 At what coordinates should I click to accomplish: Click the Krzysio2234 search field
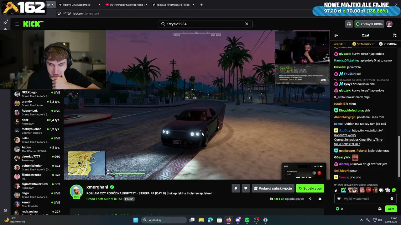click(206, 24)
